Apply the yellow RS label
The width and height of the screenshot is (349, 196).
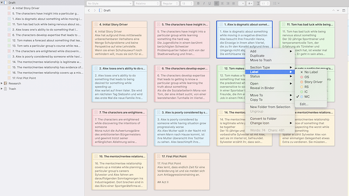pyautogui.click(x=311, y=87)
